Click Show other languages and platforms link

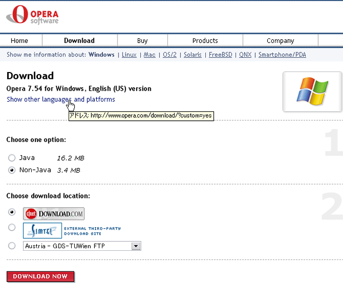click(61, 100)
